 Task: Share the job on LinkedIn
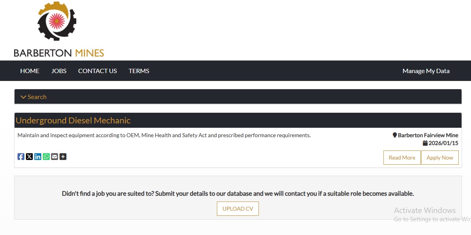(x=38, y=157)
